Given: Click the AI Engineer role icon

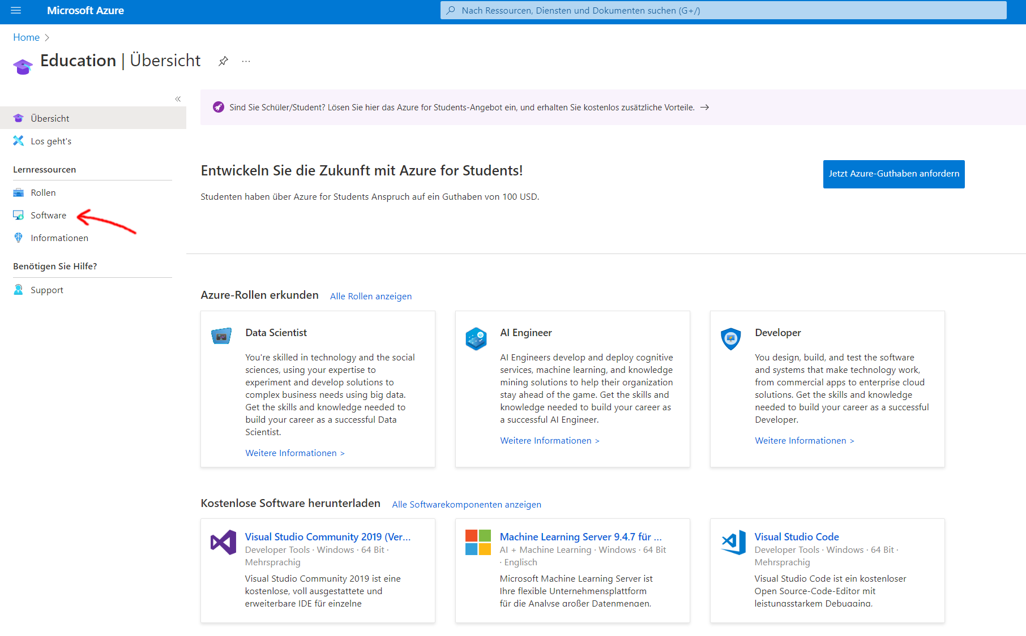Looking at the screenshot, I should 476,338.
